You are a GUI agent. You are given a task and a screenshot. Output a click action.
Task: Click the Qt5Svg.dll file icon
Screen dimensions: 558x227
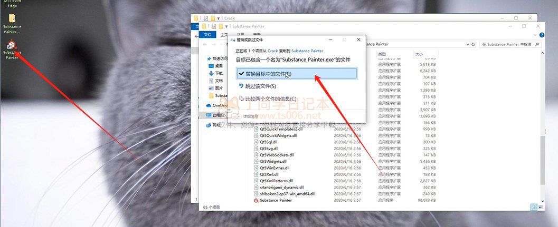point(256,149)
